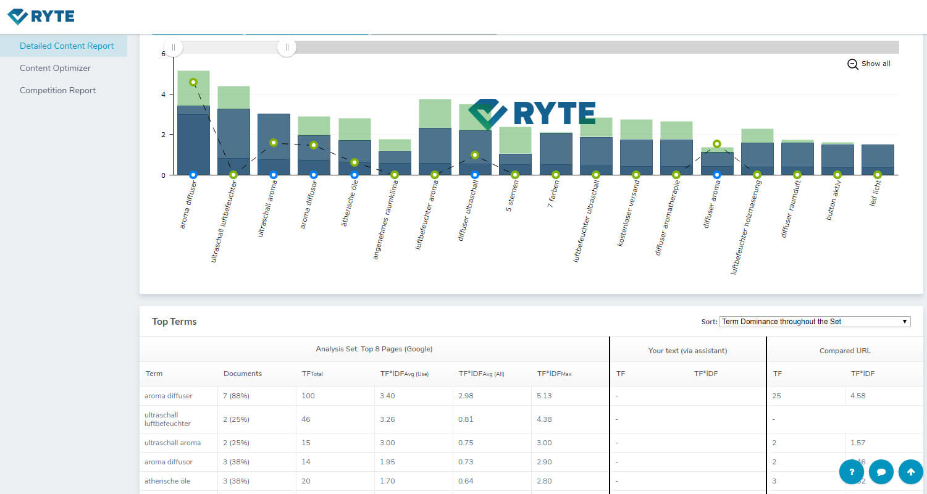The width and height of the screenshot is (927, 494).
Task: Click the scroll-to-top arrow button
Action: click(x=911, y=472)
